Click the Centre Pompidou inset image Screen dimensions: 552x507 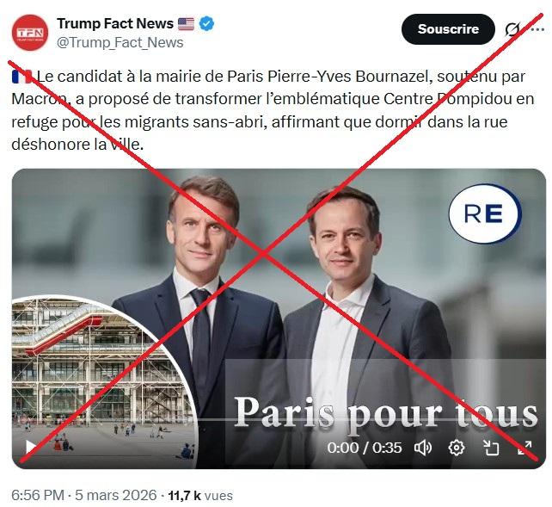click(103, 381)
